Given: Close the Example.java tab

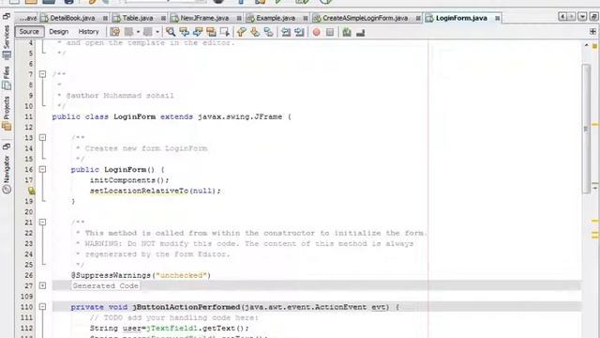Looking at the screenshot, I should click(x=305, y=19).
